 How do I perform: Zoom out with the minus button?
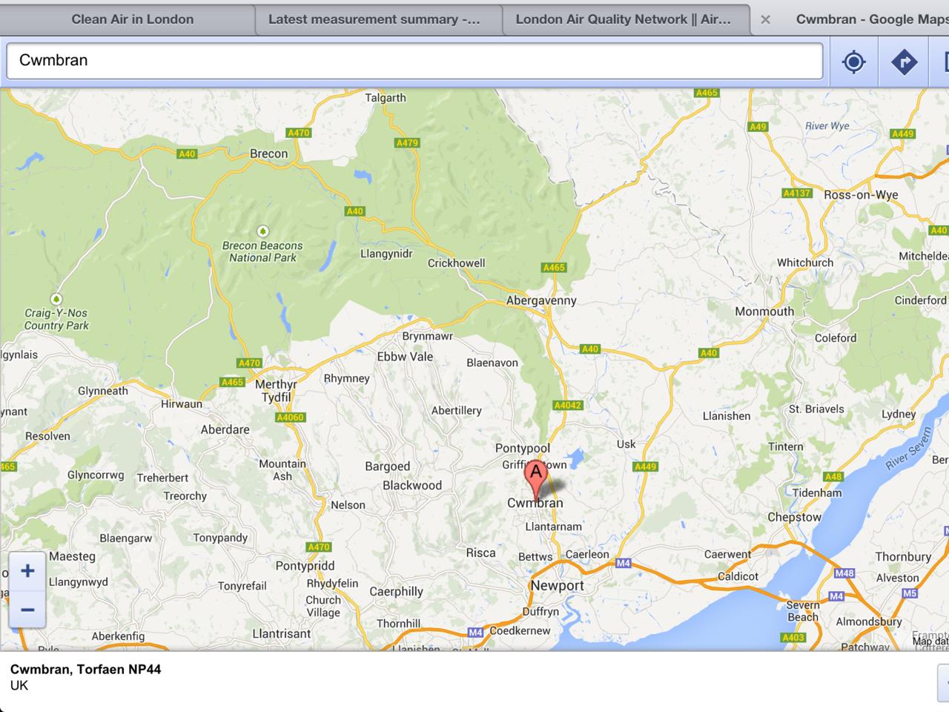tap(27, 610)
